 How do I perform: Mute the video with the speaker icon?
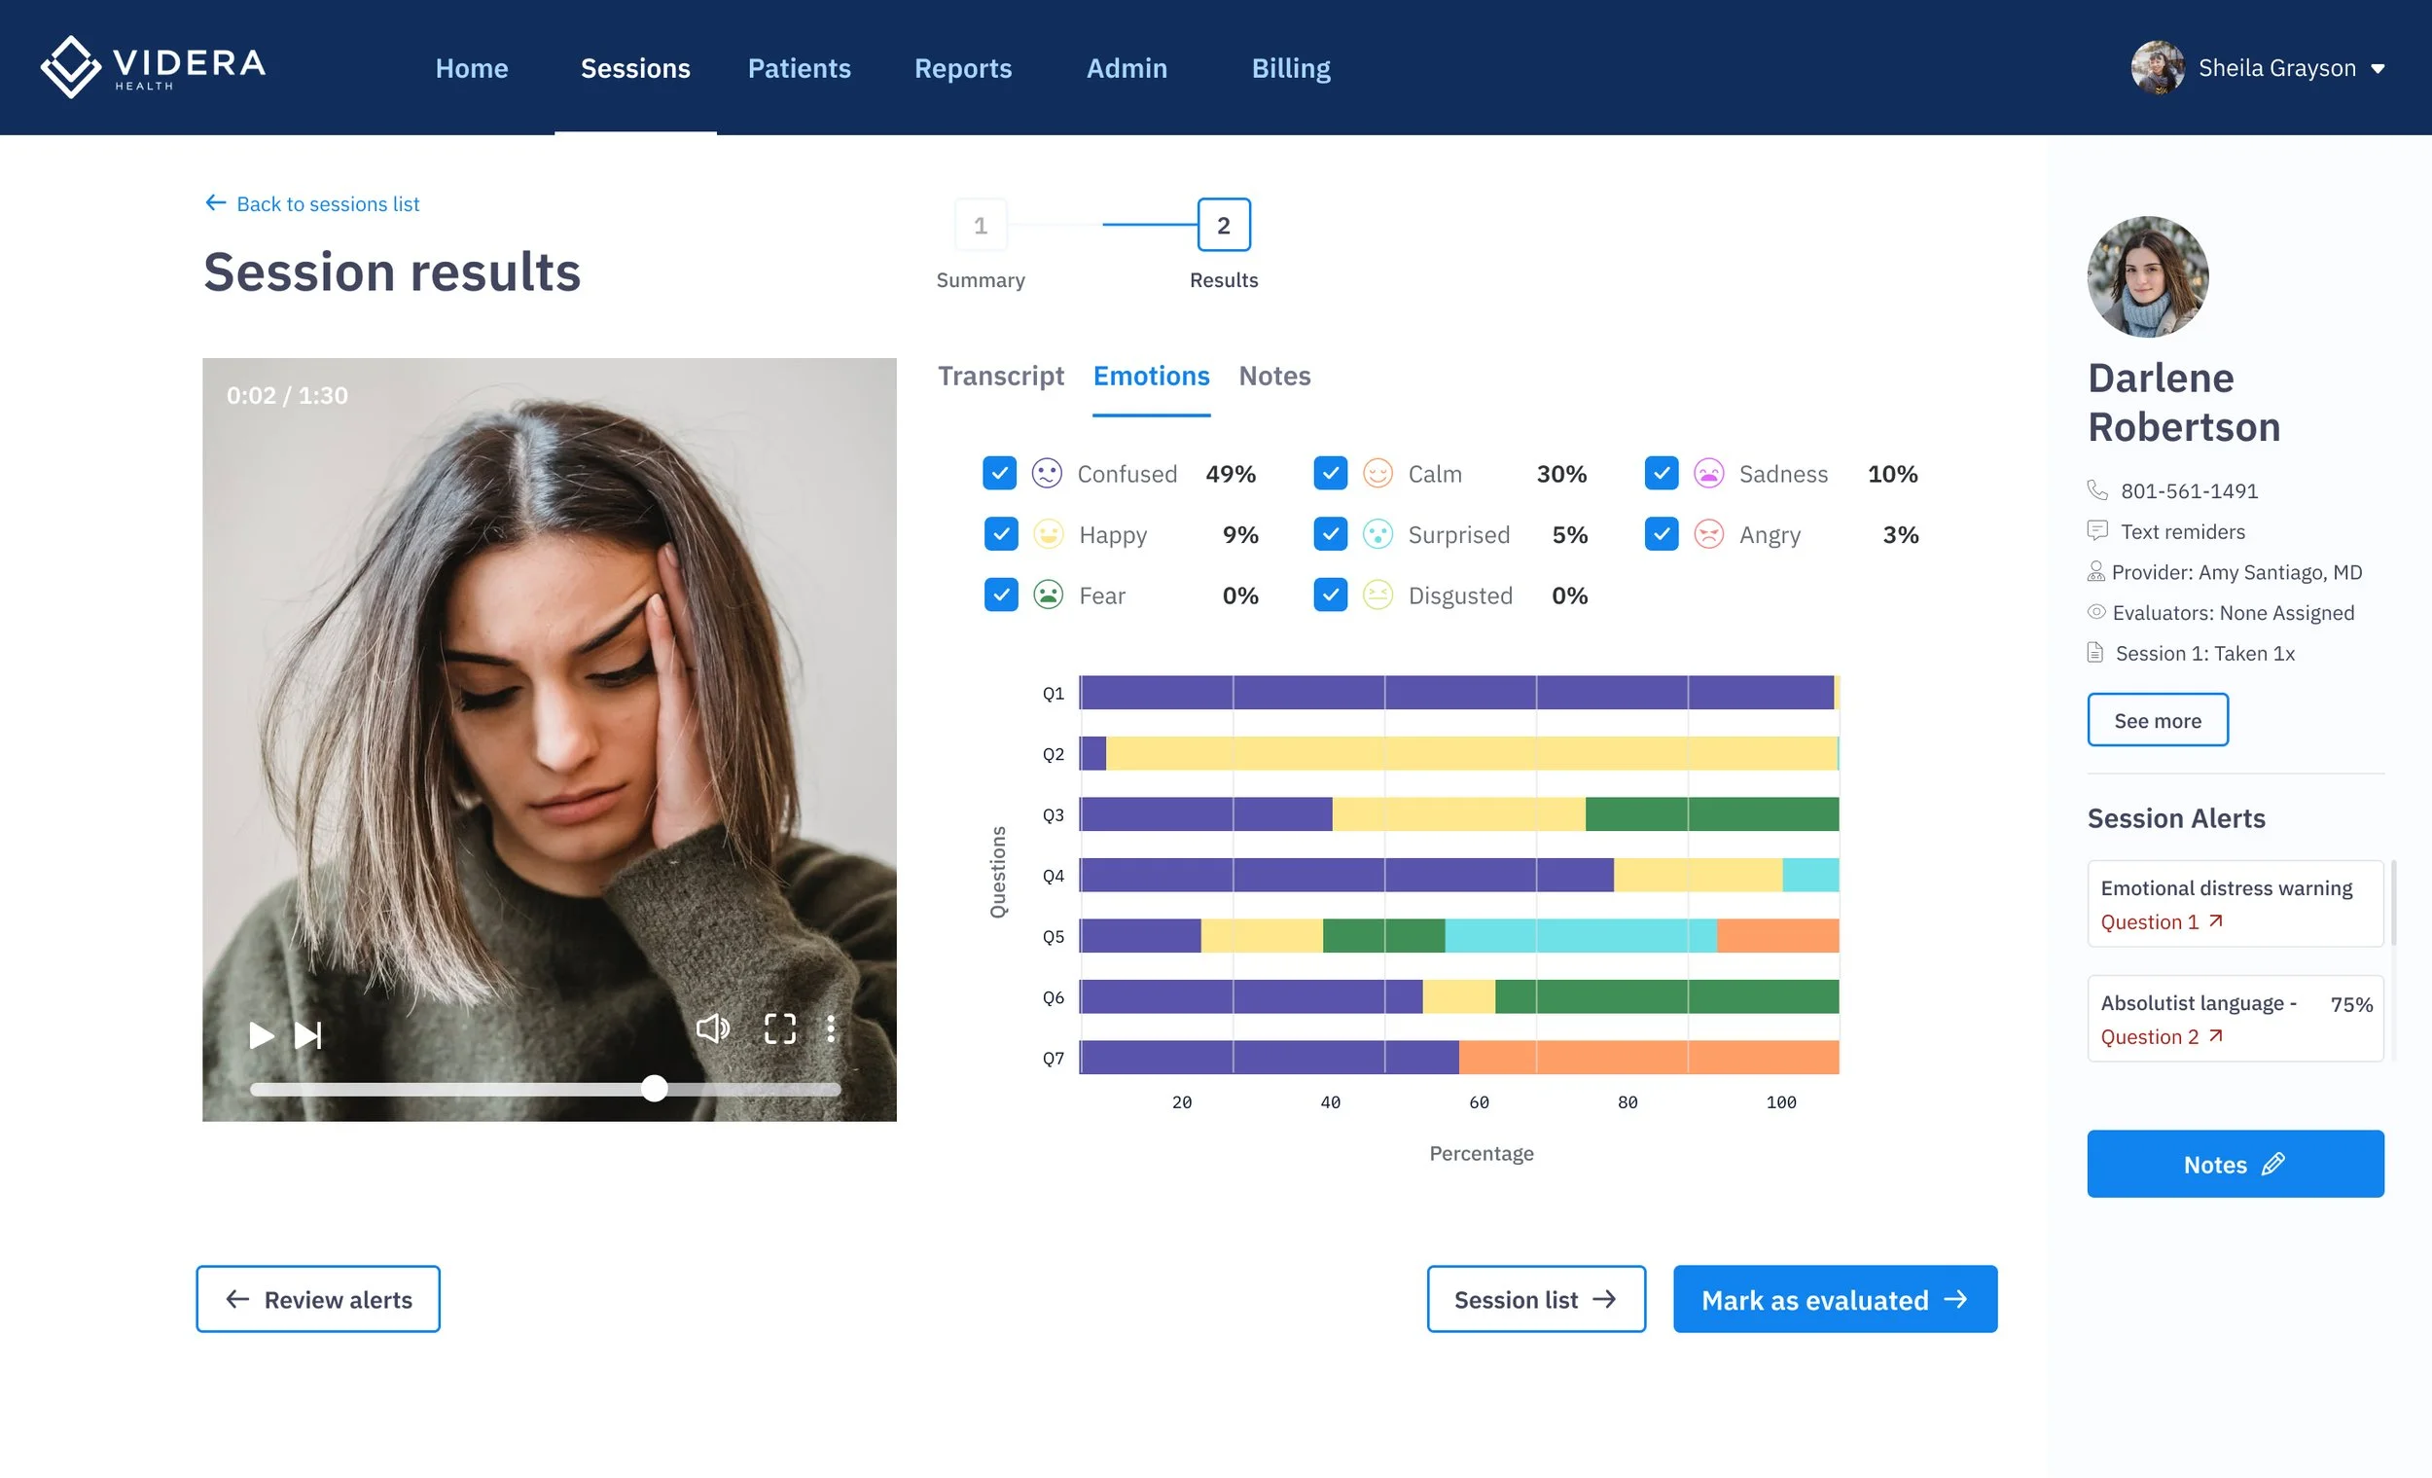point(712,1028)
